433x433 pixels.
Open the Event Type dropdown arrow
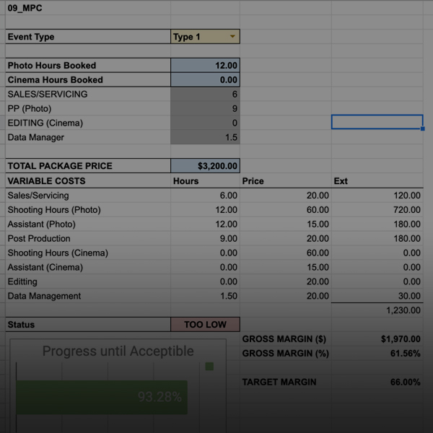[232, 37]
